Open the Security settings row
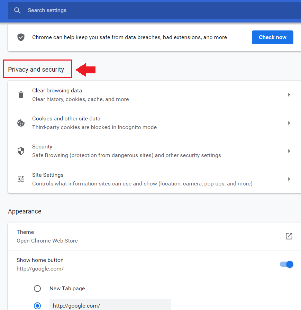301x310 pixels. point(154,151)
